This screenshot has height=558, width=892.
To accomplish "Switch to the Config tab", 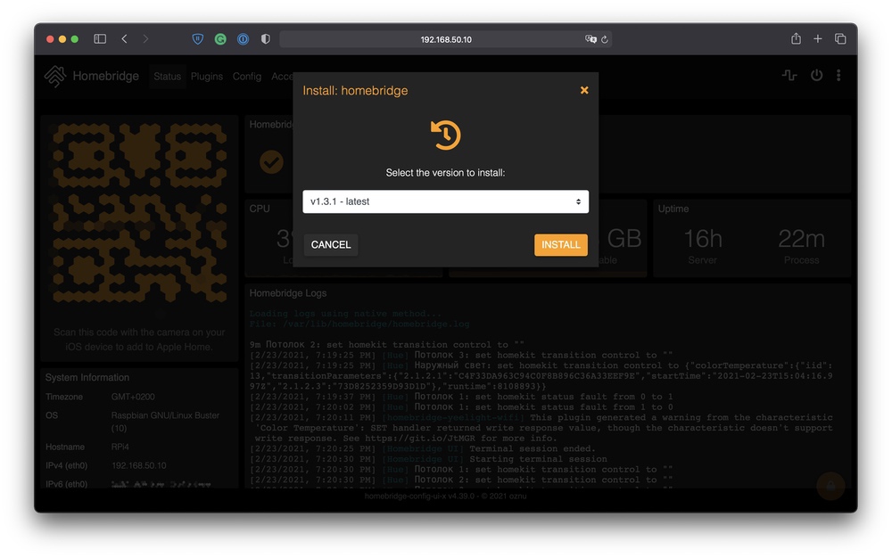I will pyautogui.click(x=247, y=76).
